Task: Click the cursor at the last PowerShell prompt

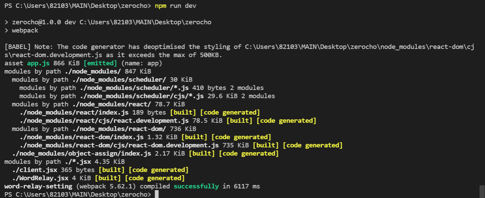Action: point(156,195)
